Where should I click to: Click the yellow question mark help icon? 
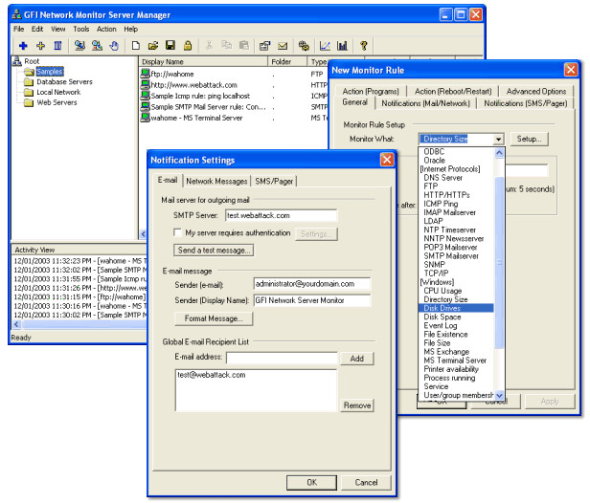364,46
